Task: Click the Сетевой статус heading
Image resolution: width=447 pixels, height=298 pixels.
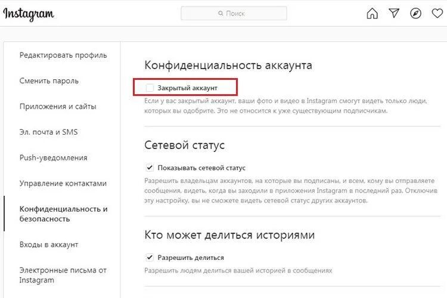Action: [184, 145]
